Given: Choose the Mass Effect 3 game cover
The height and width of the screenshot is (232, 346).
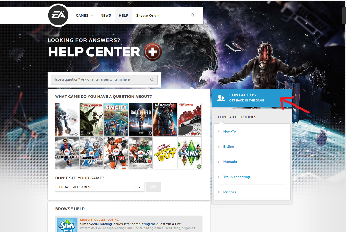Looking at the screenshot, I should (x=165, y=119).
